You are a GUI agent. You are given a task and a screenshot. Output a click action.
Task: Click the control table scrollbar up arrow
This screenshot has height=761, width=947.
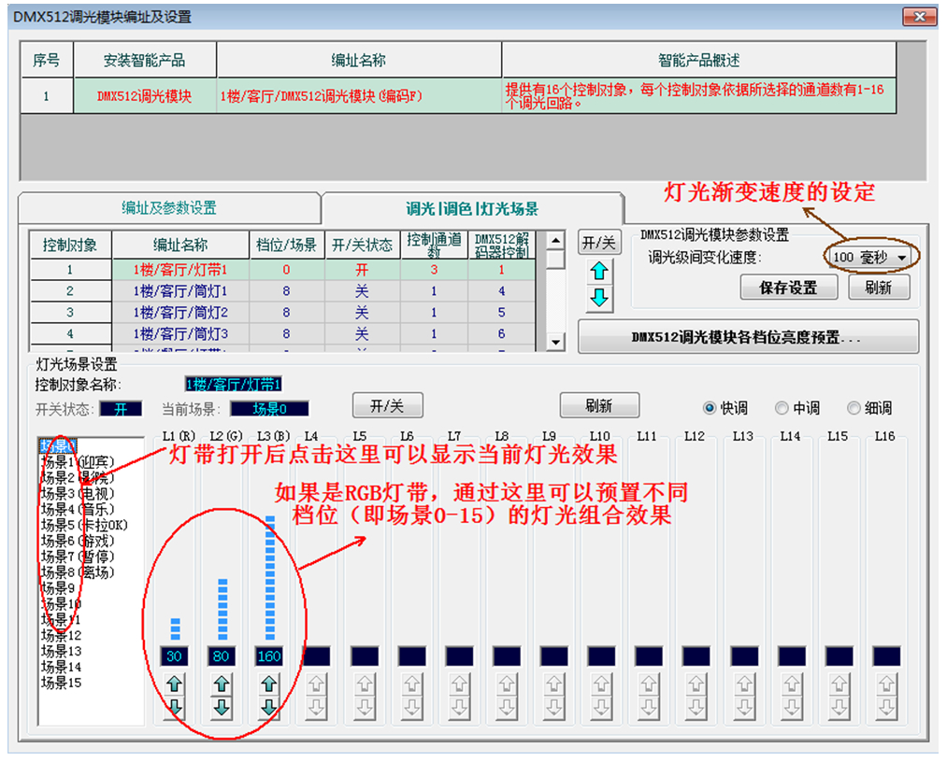pos(555,241)
